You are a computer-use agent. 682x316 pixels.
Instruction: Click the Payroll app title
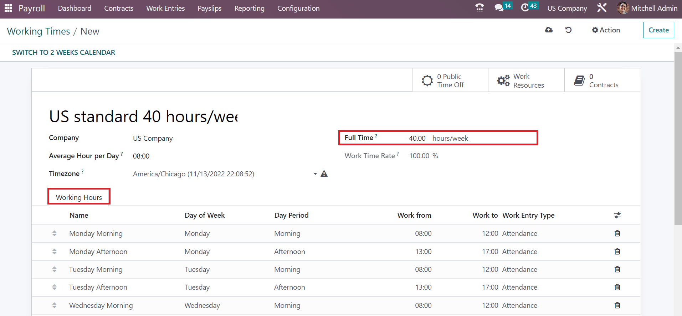pos(32,8)
